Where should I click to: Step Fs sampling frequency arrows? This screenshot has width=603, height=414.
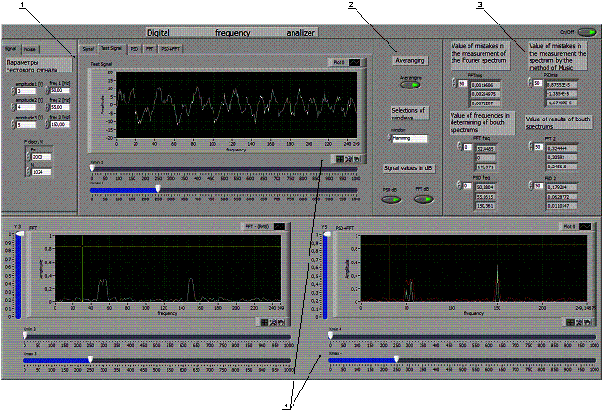point(28,156)
